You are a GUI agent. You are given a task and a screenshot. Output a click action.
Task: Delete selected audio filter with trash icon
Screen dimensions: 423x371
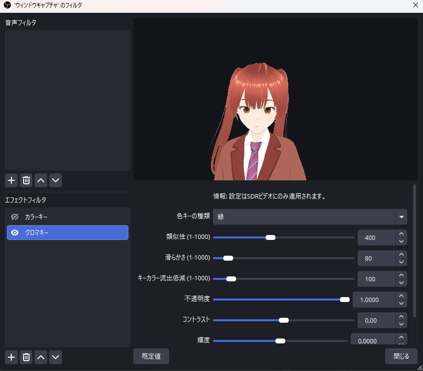tap(26, 180)
